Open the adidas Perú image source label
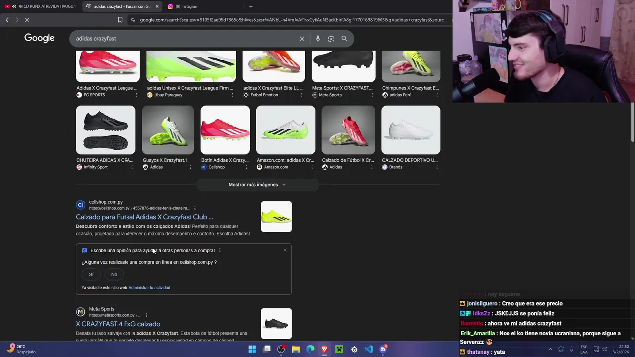 [x=400, y=95]
